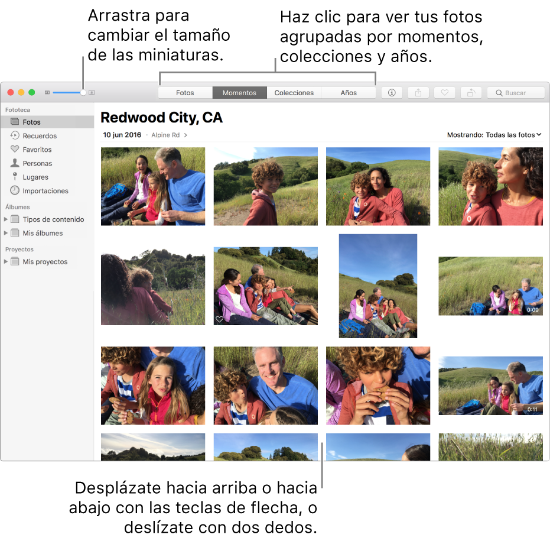Screen dimensions: 550x541
Task: Toggle the heart on the group photo thumbnail
Action: [x=219, y=320]
